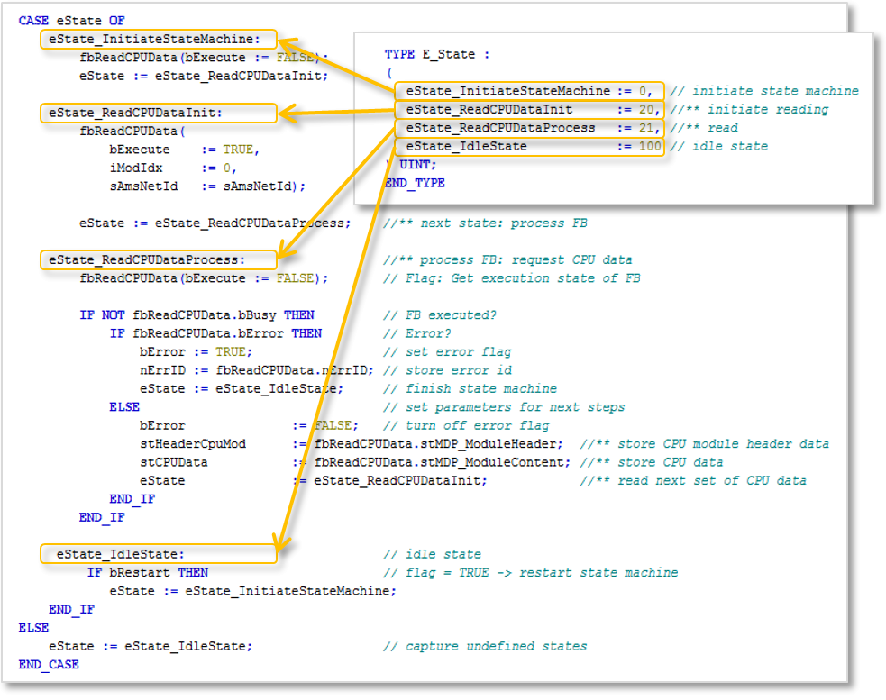Click comment "// store error id"
The width and height of the screenshot is (886, 700).
tap(447, 370)
